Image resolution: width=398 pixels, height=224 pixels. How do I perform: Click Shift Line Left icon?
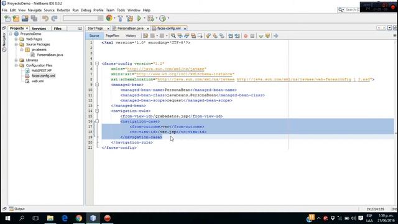pyautogui.click(x=230, y=36)
